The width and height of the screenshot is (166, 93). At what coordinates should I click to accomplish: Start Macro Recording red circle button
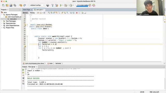point(77,13)
